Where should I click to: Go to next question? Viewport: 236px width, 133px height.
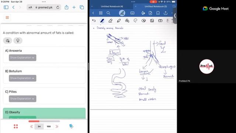(57, 126)
